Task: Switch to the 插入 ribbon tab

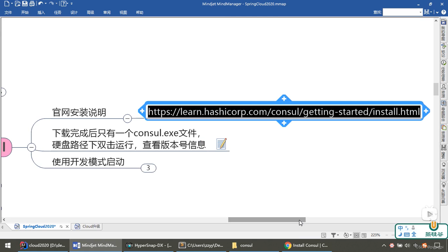Action: (x=41, y=12)
